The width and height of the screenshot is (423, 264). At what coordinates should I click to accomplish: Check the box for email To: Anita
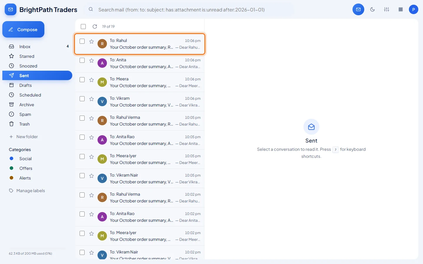click(x=82, y=60)
